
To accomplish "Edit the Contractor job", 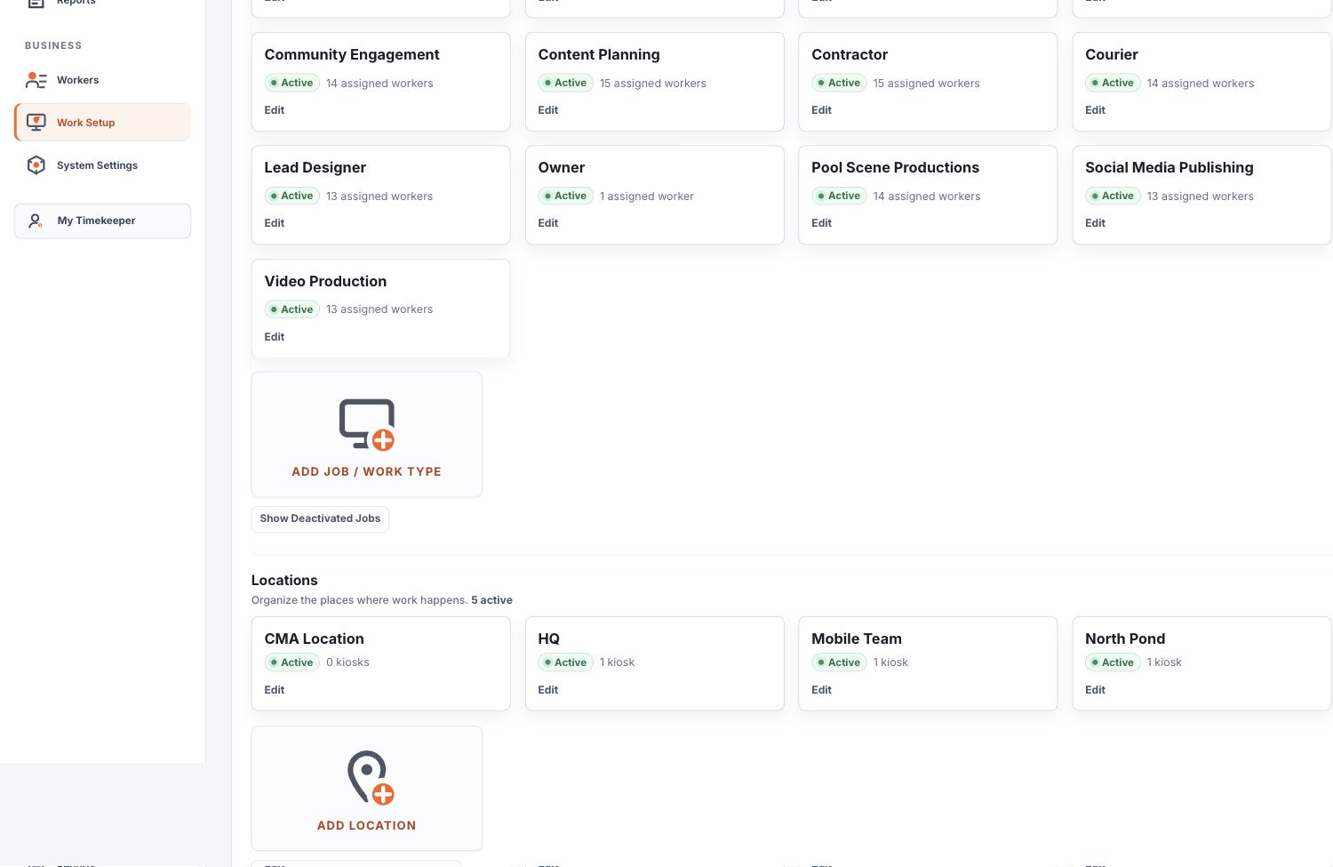I will click(x=822, y=110).
